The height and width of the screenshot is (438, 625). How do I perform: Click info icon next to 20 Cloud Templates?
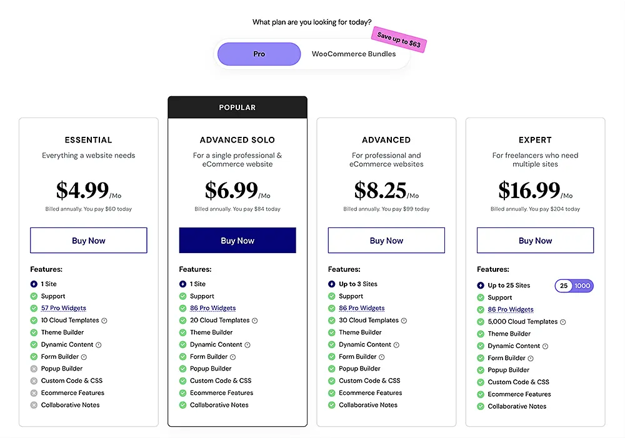254,321
